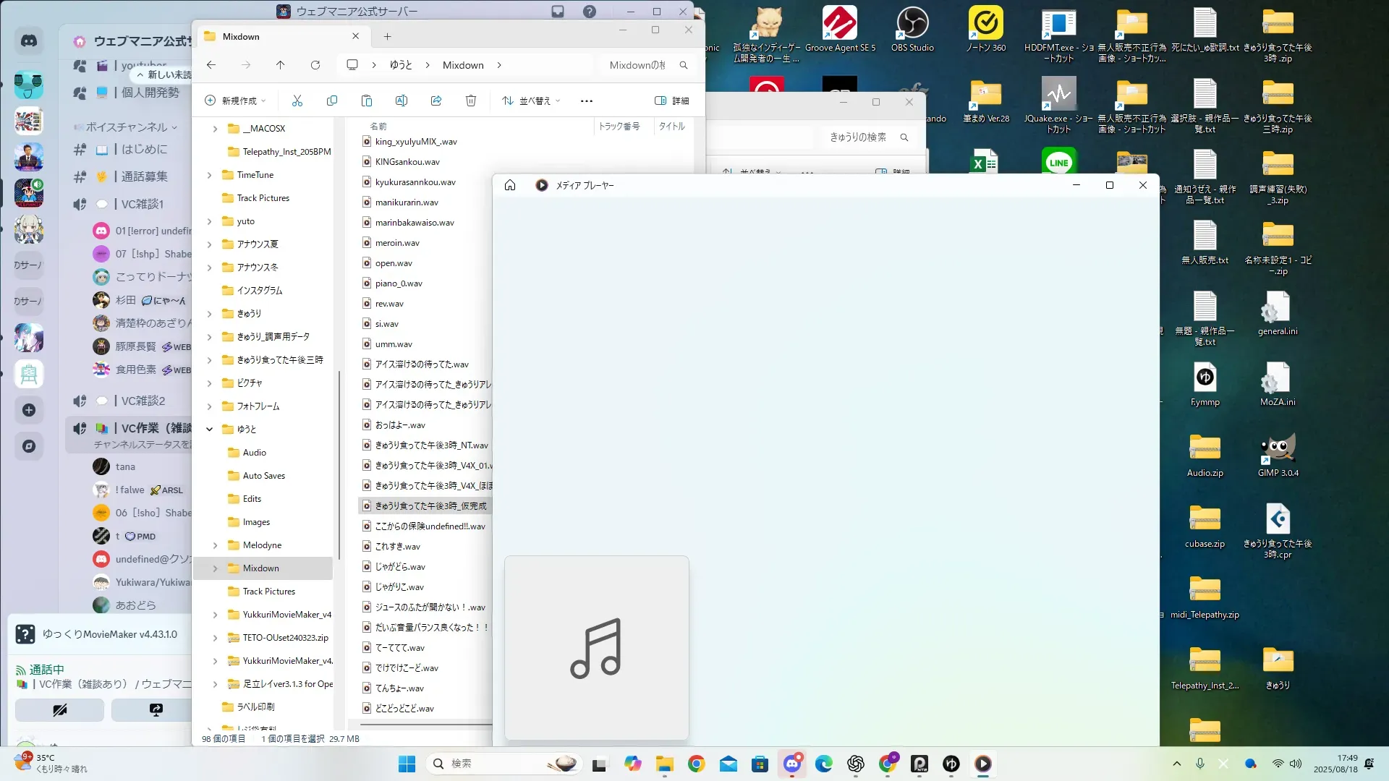Expand the Melodyne folder in tree
This screenshot has width=1389, height=781.
click(x=215, y=545)
